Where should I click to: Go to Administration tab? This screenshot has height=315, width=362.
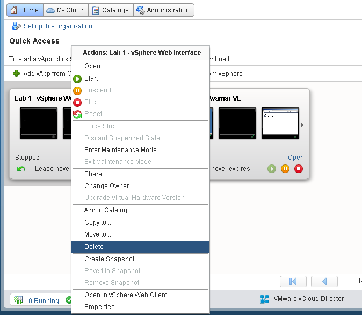click(x=164, y=10)
